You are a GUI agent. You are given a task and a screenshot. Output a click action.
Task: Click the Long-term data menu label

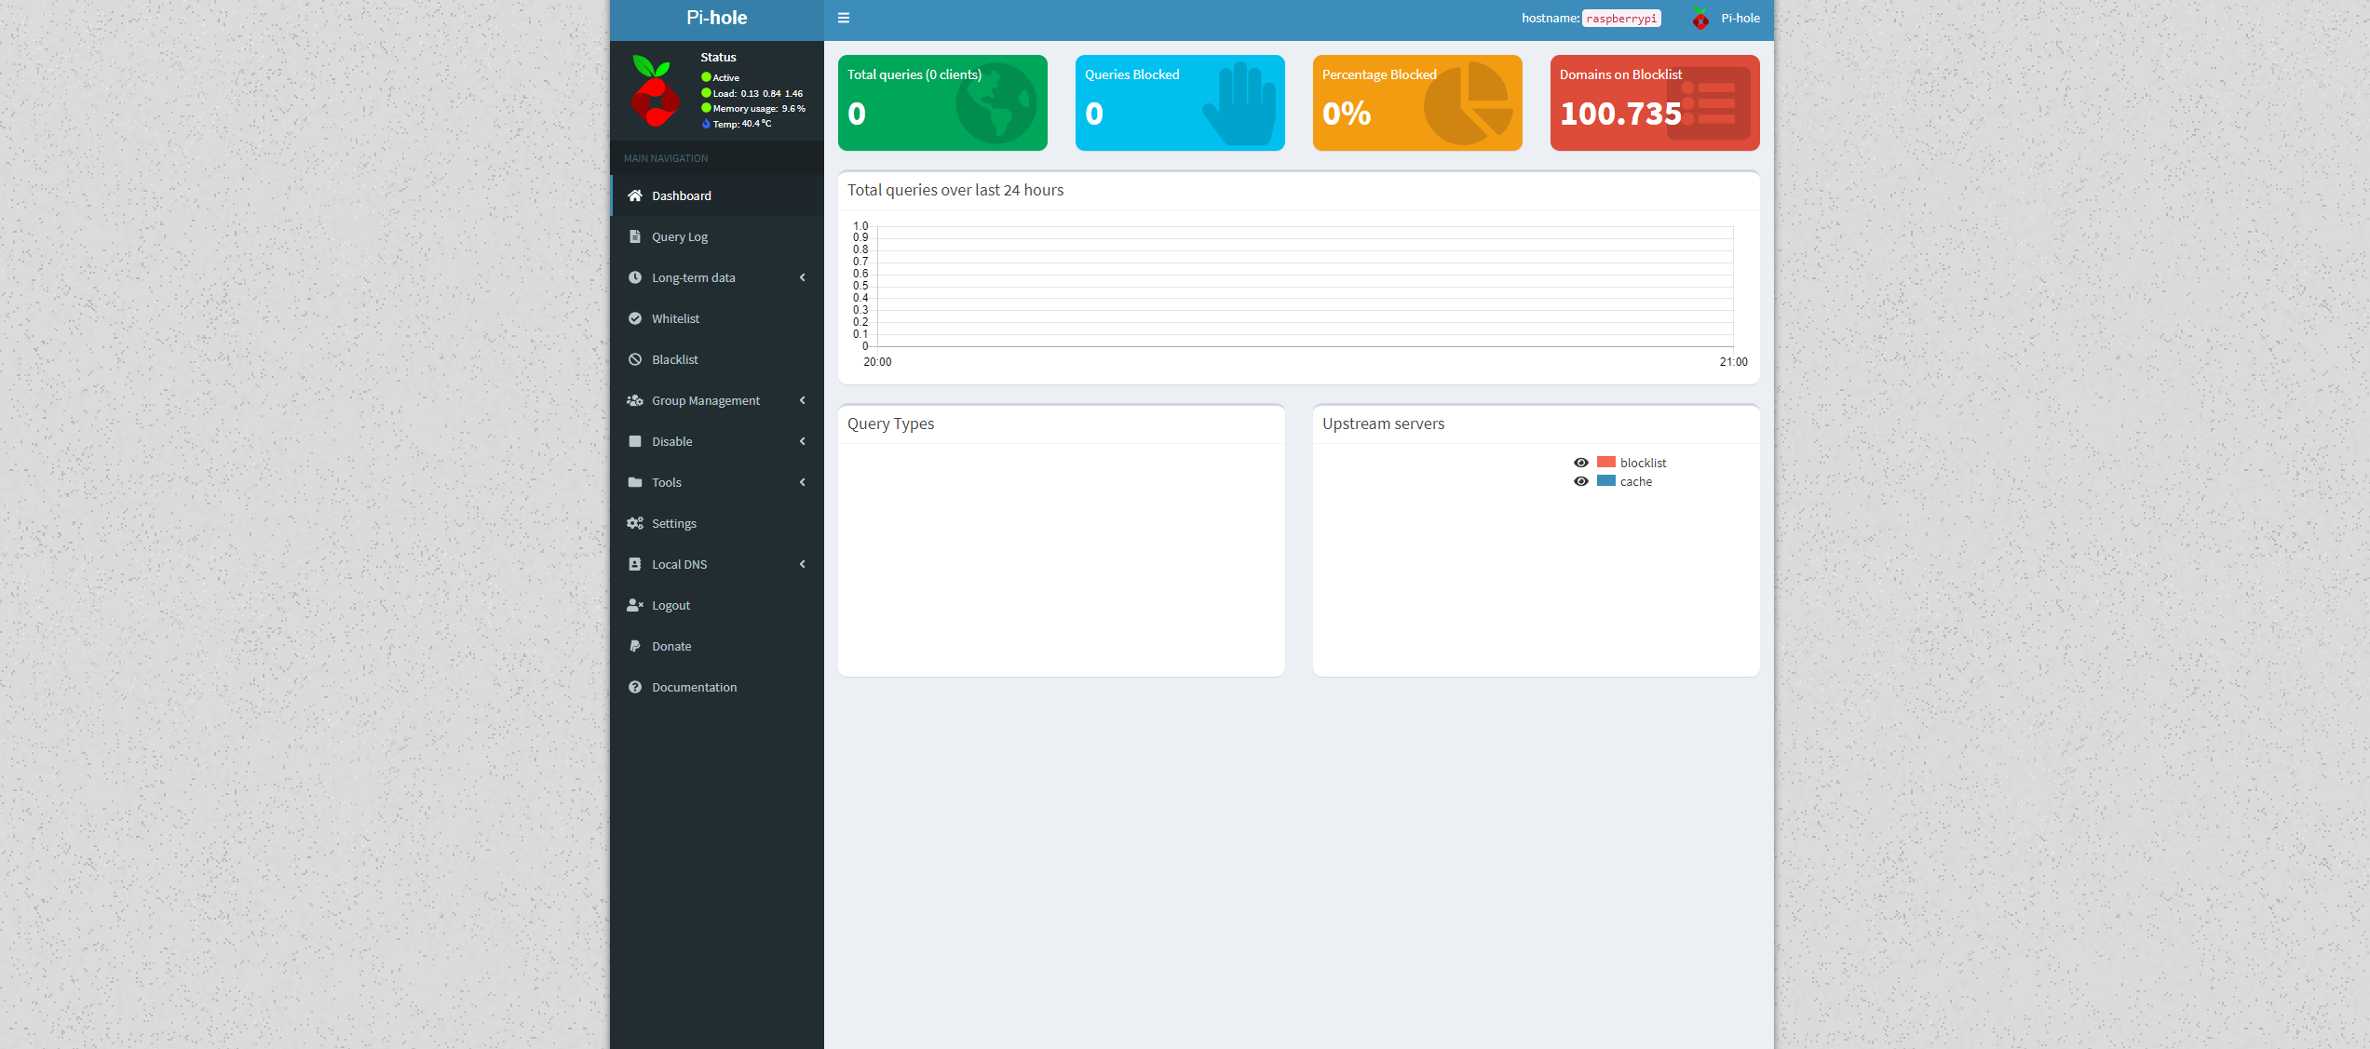click(x=694, y=277)
